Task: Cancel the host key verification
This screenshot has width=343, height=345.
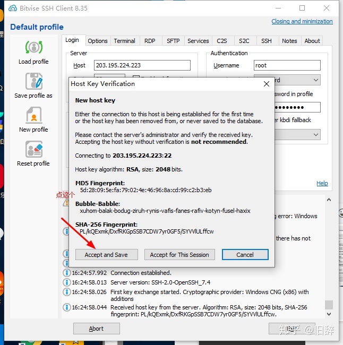Action: coord(245,255)
